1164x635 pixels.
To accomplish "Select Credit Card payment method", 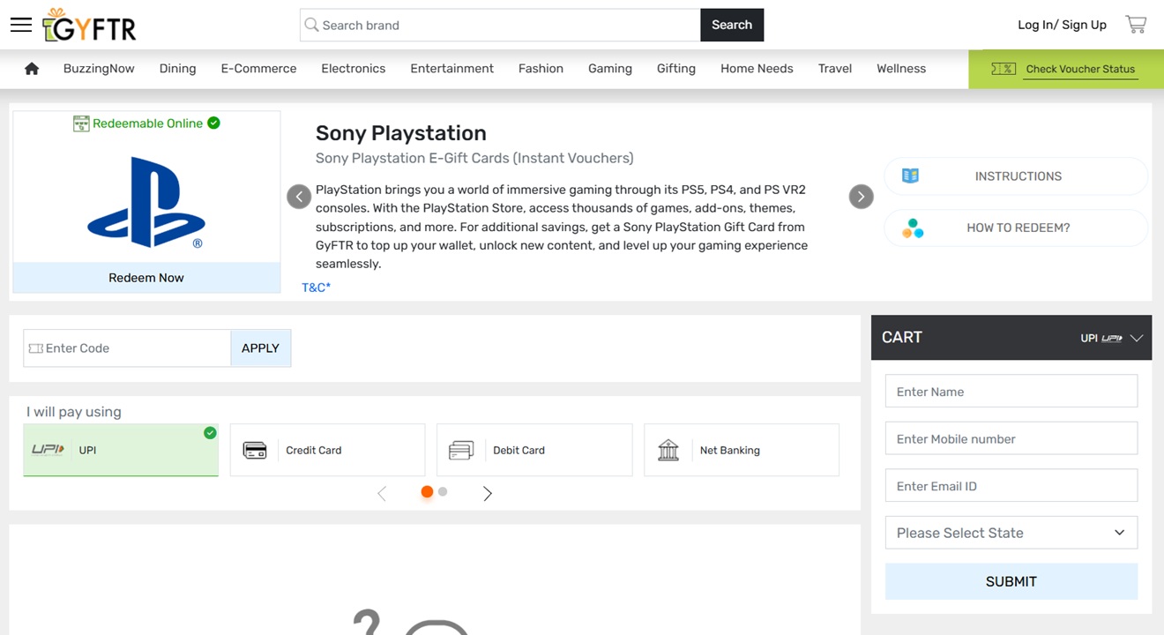I will tap(327, 450).
